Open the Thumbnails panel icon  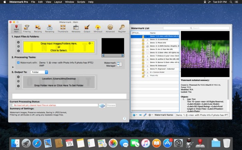(63, 28)
